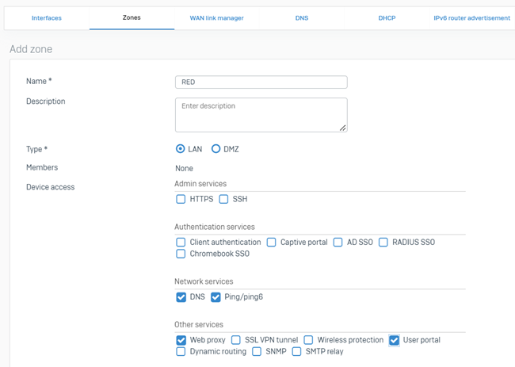This screenshot has width=515, height=367.
Task: Click into the Description text area
Action: (261, 115)
